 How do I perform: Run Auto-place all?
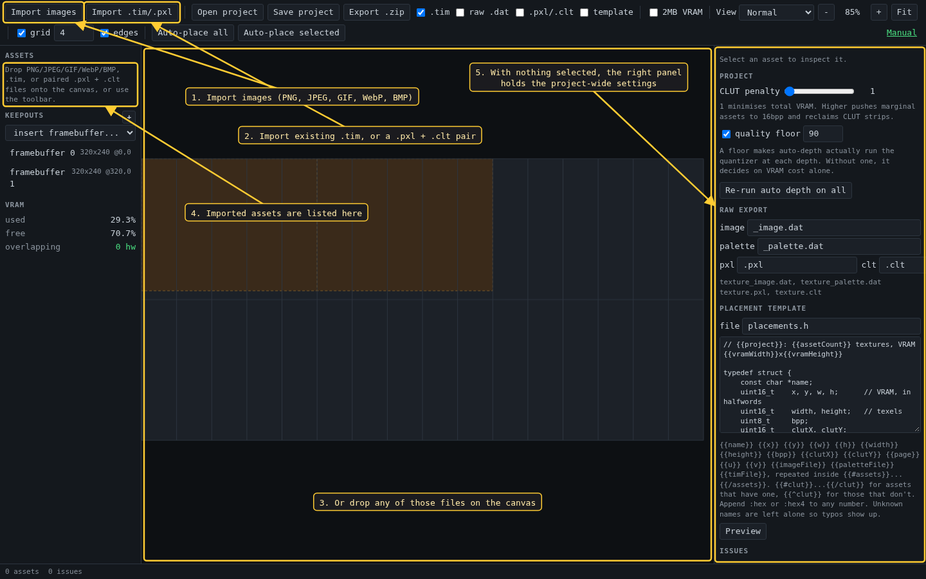tap(193, 33)
